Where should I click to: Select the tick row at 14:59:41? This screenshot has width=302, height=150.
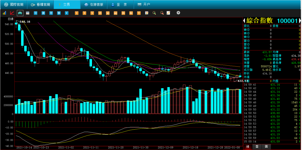coord(272,85)
